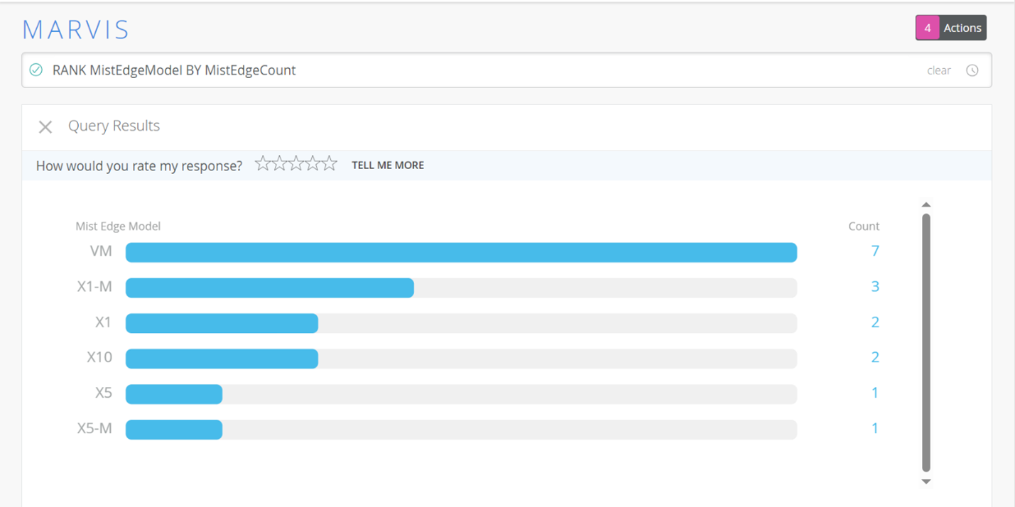This screenshot has width=1015, height=507.
Task: Click the X10 model label
Action: coord(99,357)
